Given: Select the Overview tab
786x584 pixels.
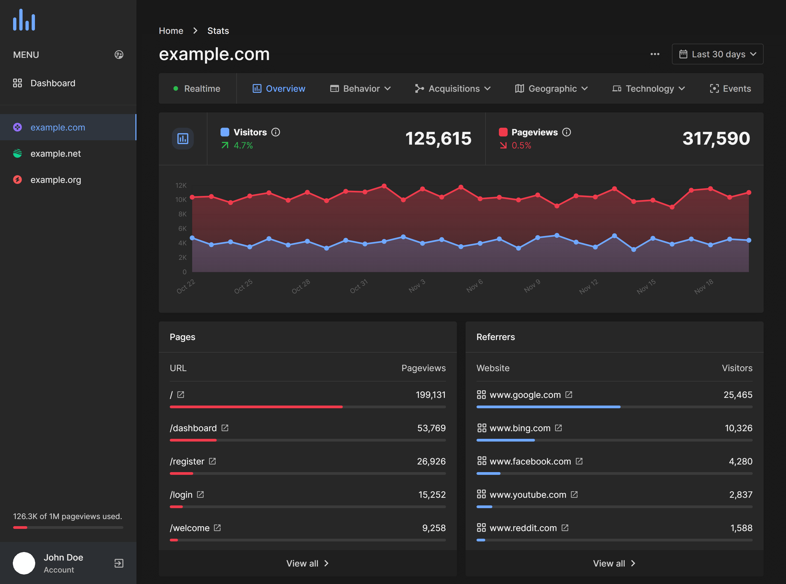Looking at the screenshot, I should tap(279, 88).
